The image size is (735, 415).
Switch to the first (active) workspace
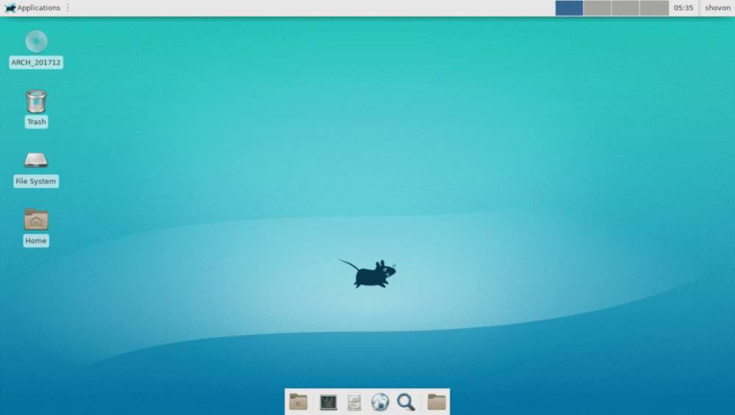coord(569,8)
